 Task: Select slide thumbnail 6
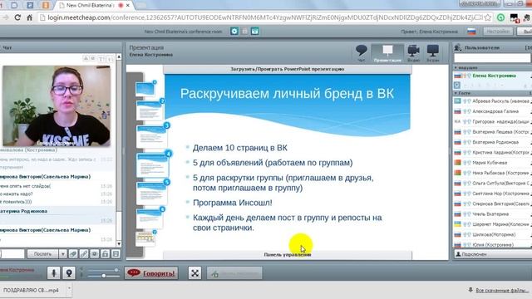150,218
